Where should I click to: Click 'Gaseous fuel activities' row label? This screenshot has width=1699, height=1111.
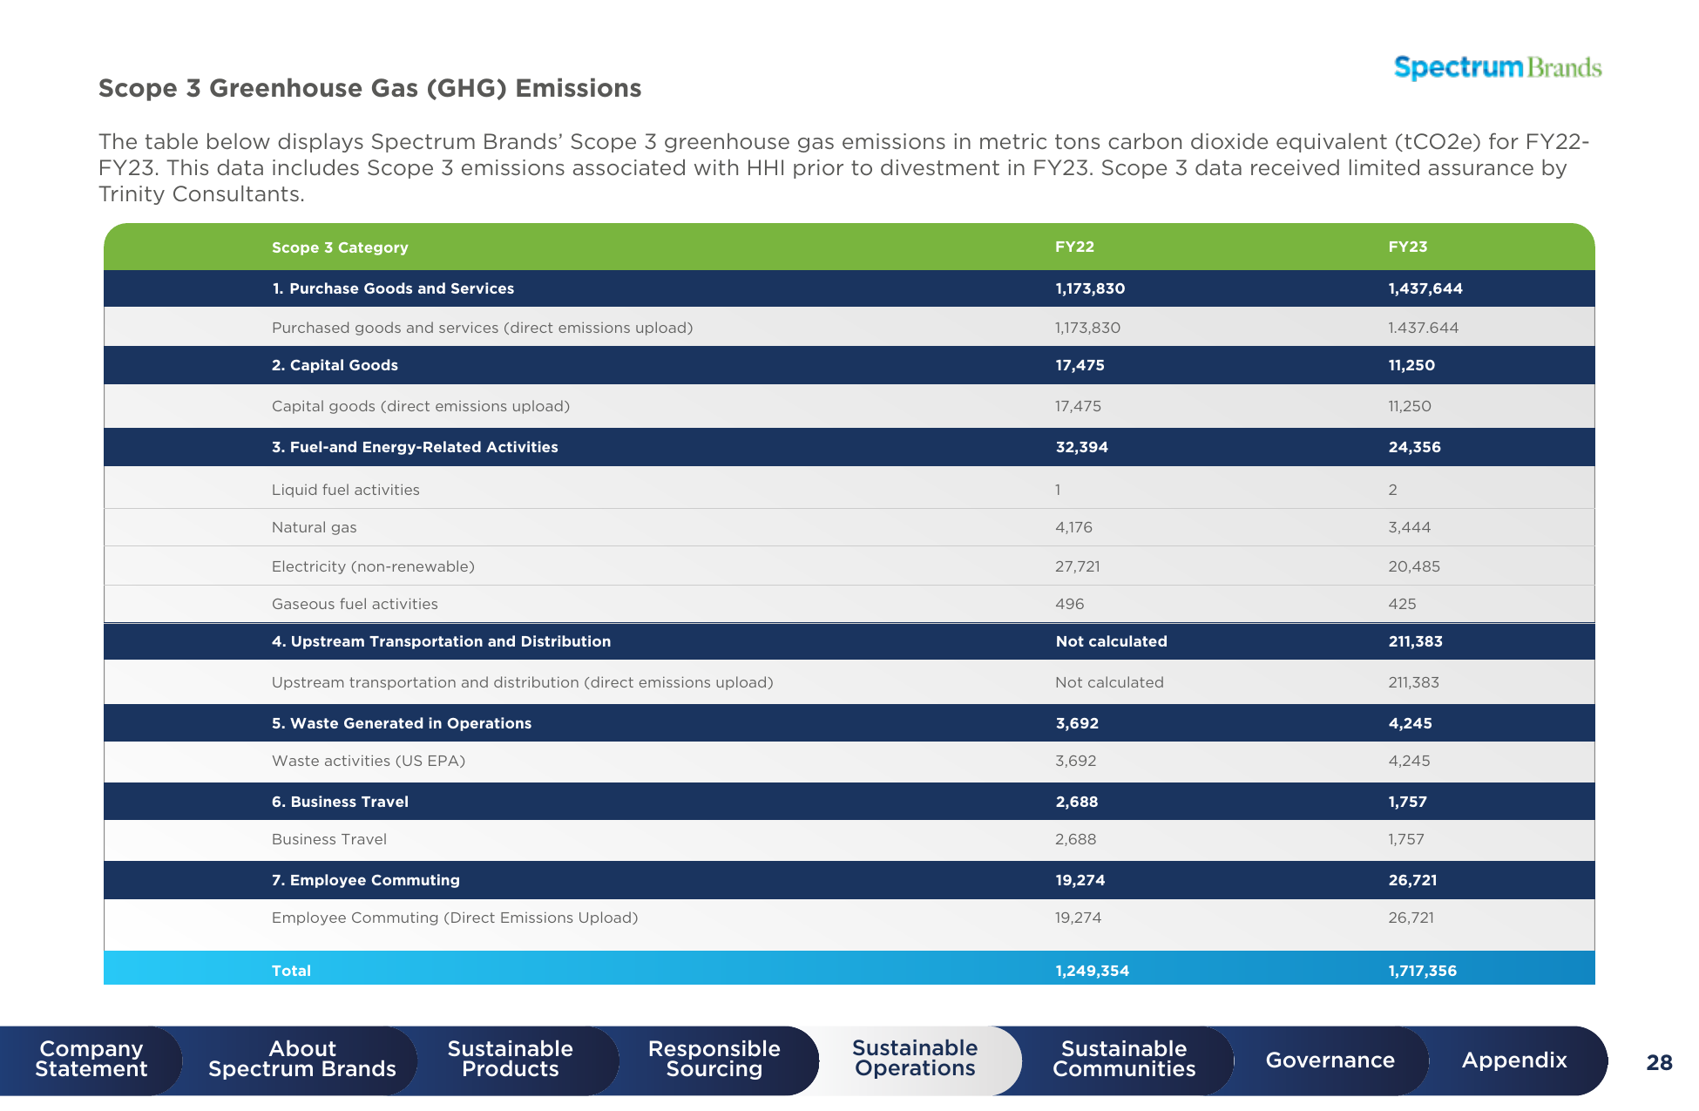tap(355, 604)
